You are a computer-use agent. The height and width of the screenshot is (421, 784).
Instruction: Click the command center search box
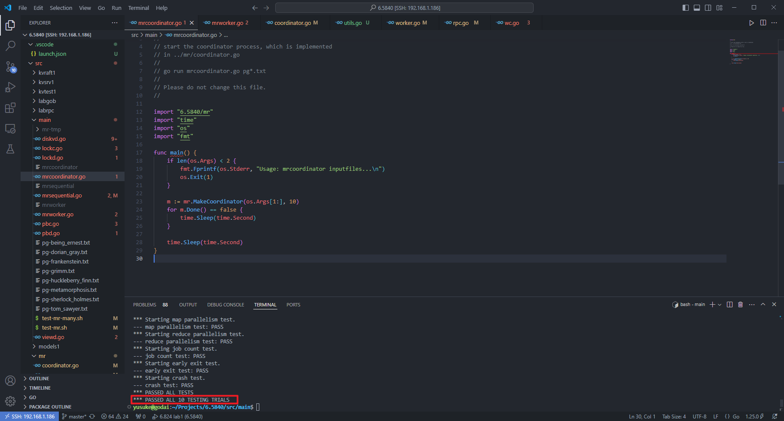[x=404, y=8]
